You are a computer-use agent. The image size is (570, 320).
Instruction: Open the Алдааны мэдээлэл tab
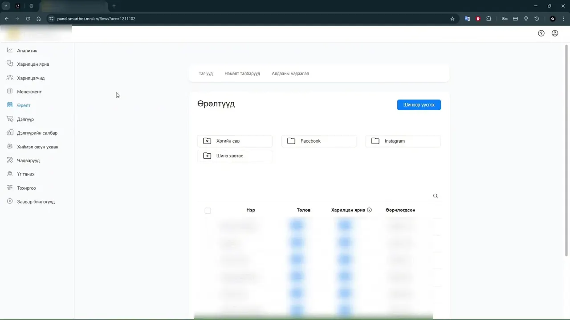click(290, 74)
